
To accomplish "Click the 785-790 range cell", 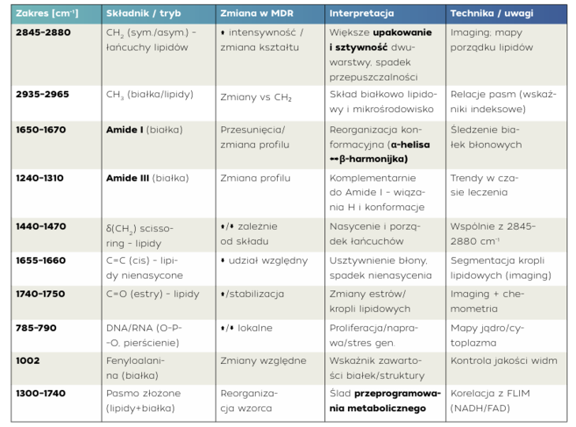I will (x=36, y=328).
